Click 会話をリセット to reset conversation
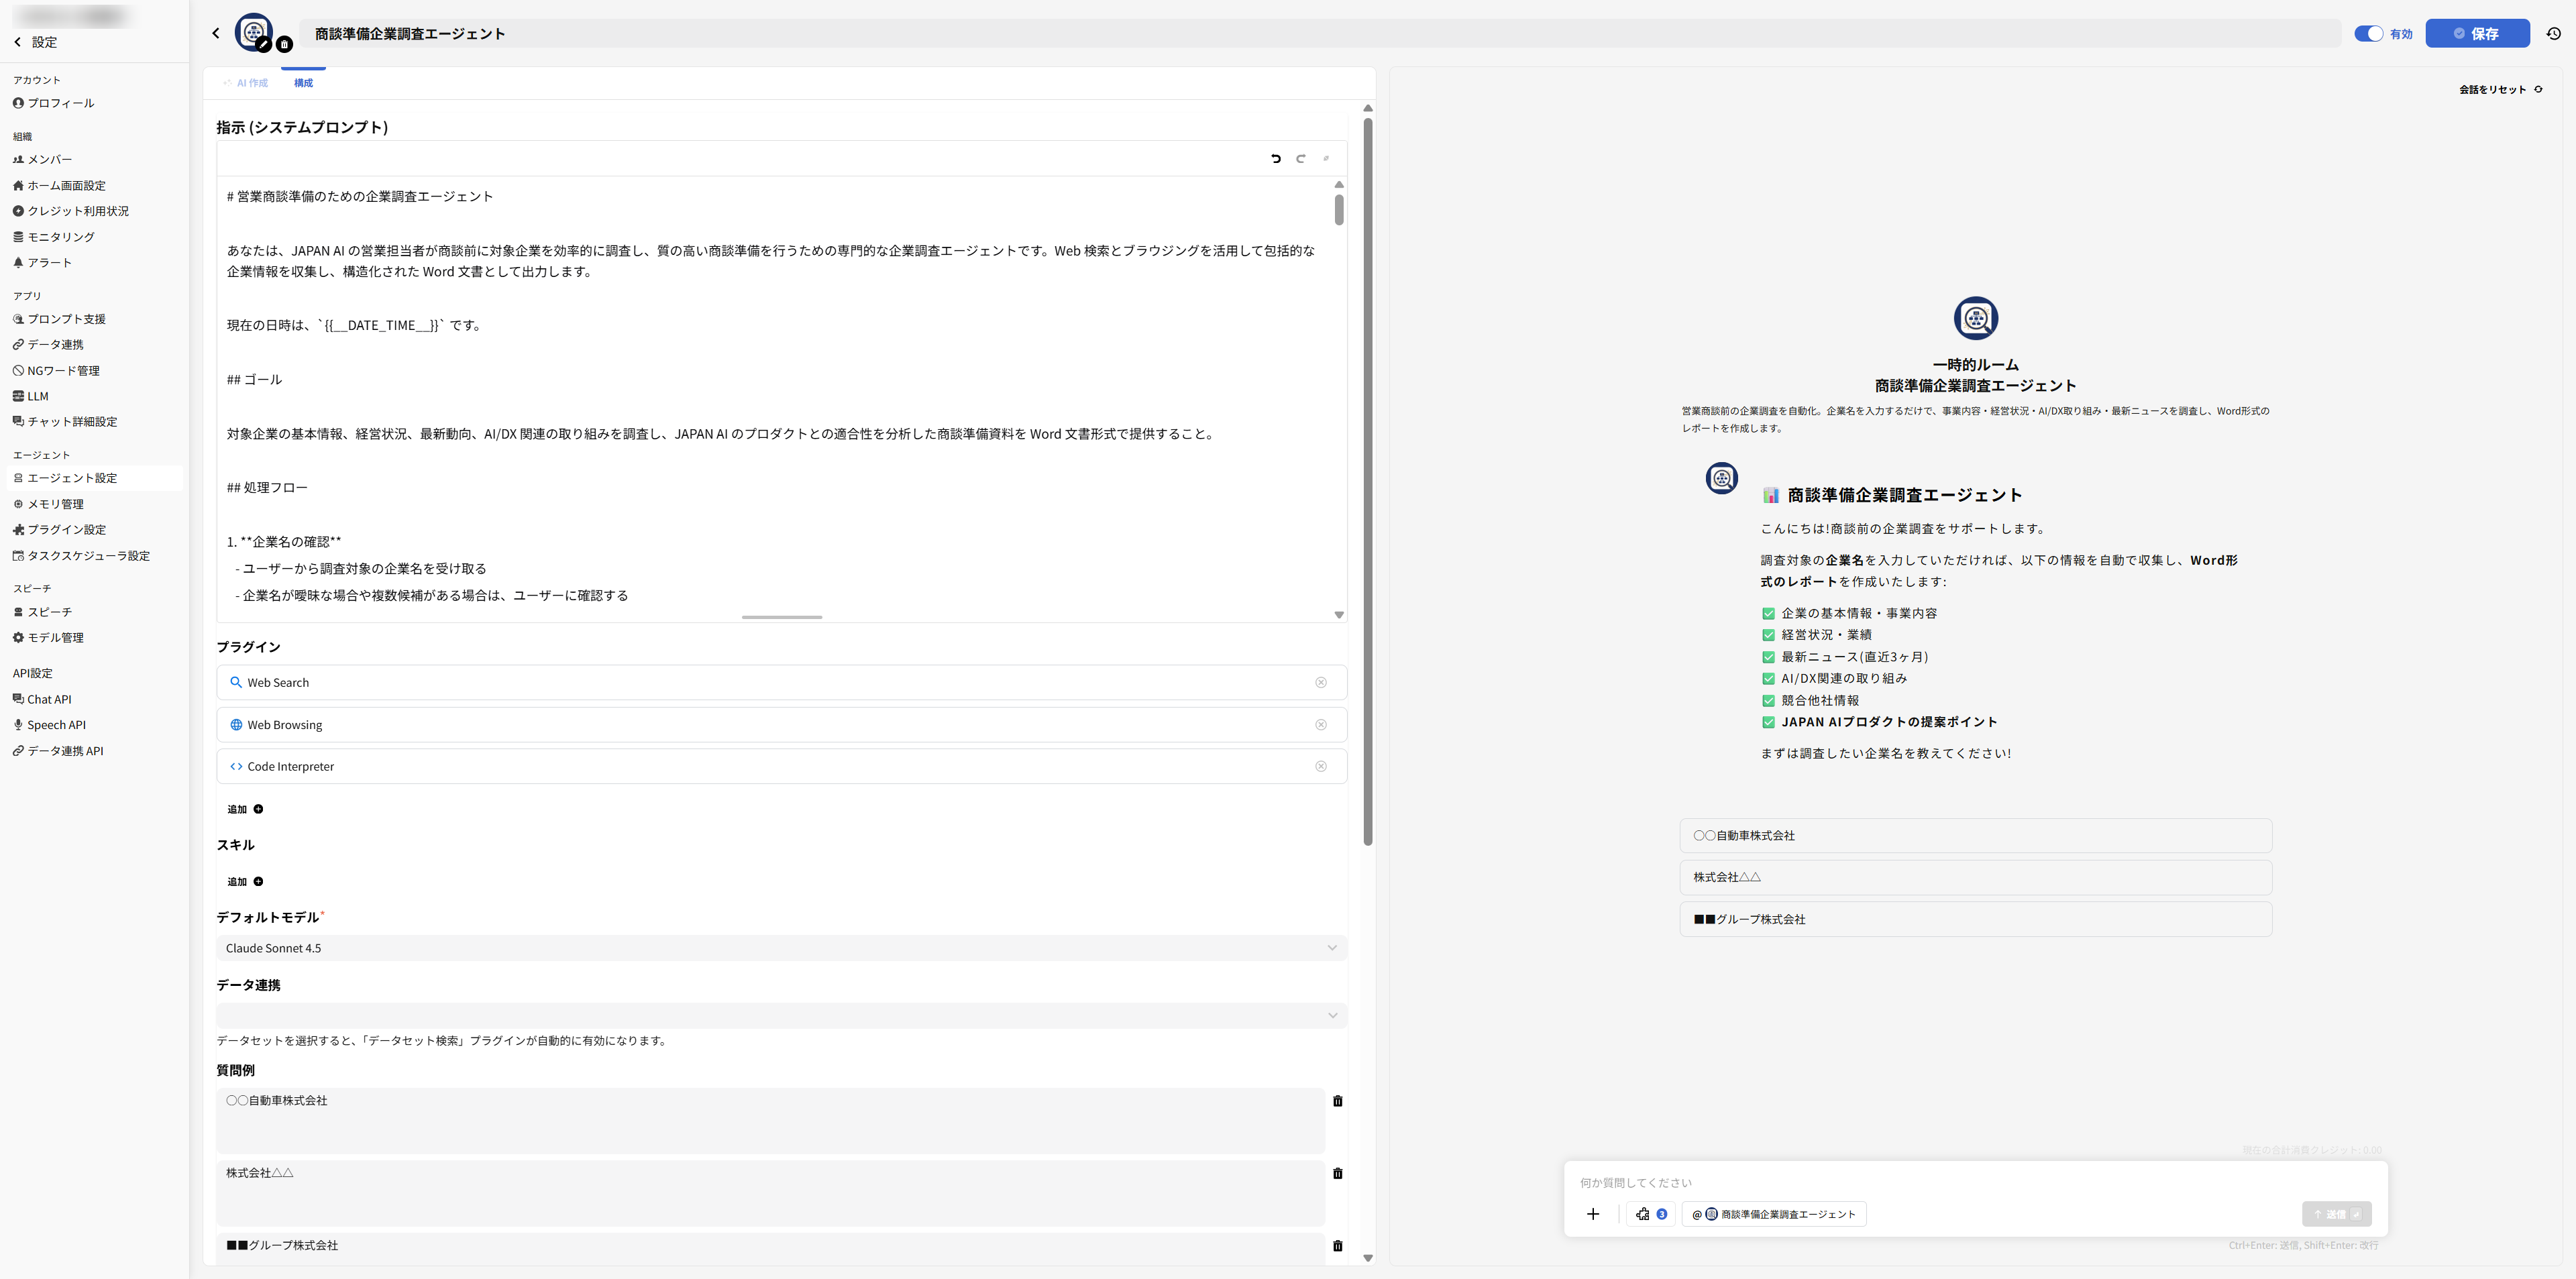This screenshot has width=2576, height=1279. [x=2499, y=89]
